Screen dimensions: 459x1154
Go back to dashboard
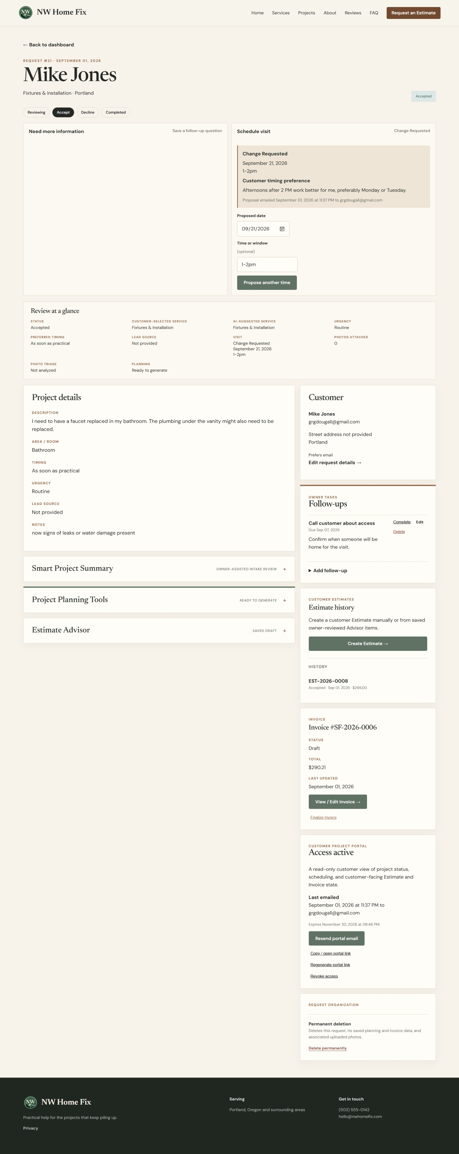[x=48, y=45]
